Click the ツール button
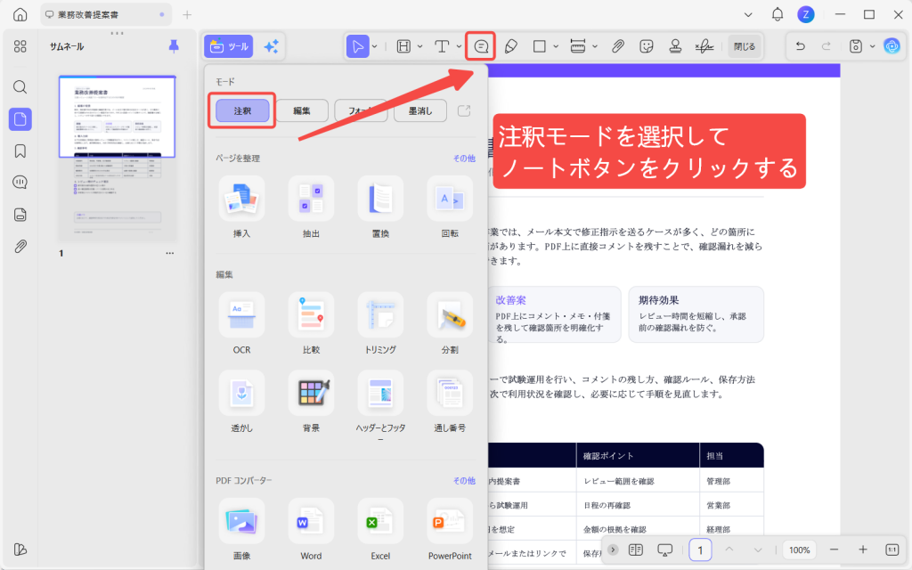This screenshot has width=912, height=570. pyautogui.click(x=229, y=46)
